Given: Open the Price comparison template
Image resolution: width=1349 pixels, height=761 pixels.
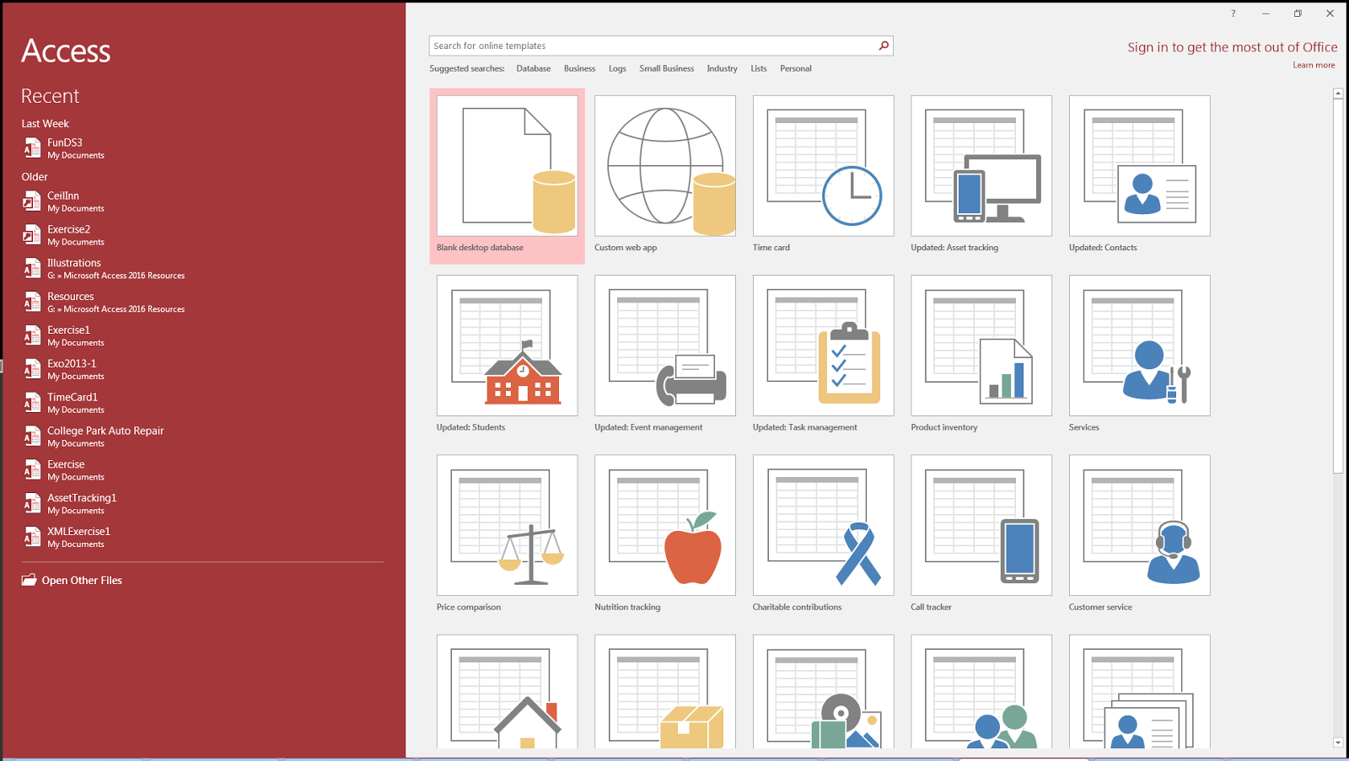Looking at the screenshot, I should [x=506, y=525].
